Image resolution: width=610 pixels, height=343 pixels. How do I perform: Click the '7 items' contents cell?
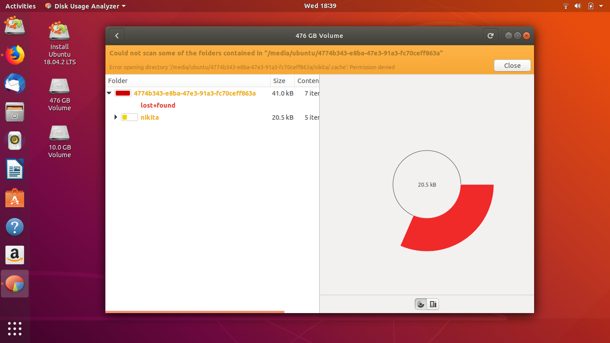point(312,93)
